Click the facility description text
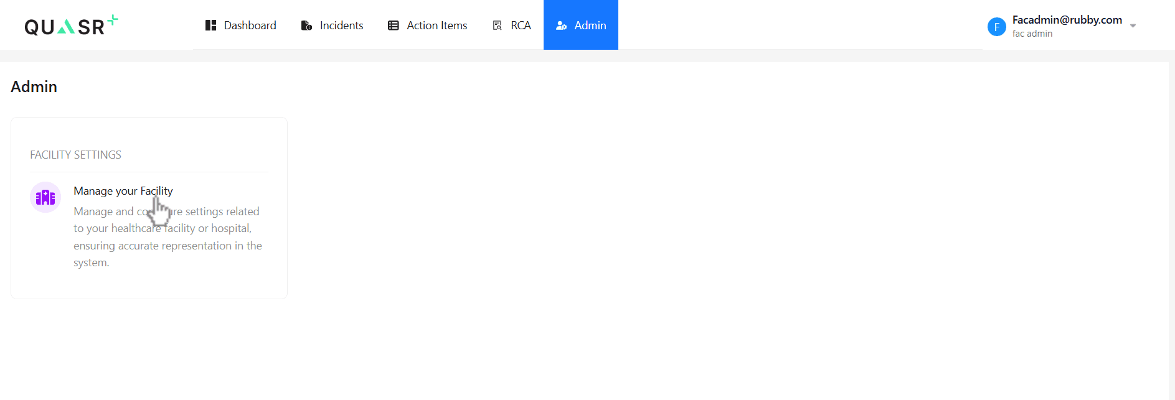This screenshot has width=1175, height=400. tap(167, 237)
